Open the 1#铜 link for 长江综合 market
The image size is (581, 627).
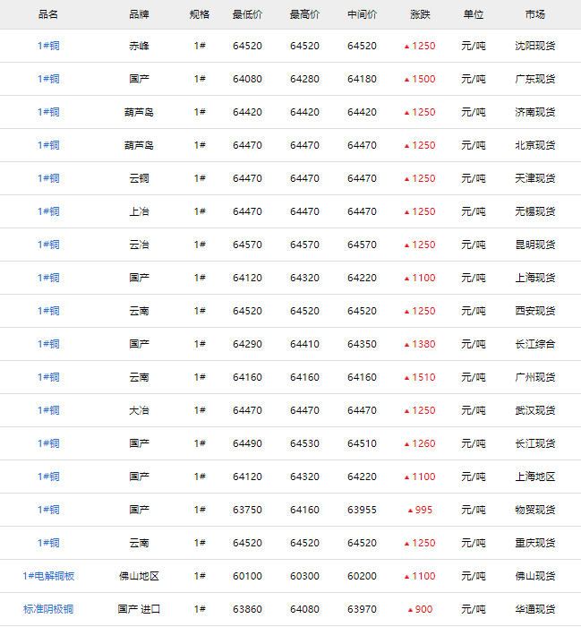pyautogui.click(x=48, y=344)
